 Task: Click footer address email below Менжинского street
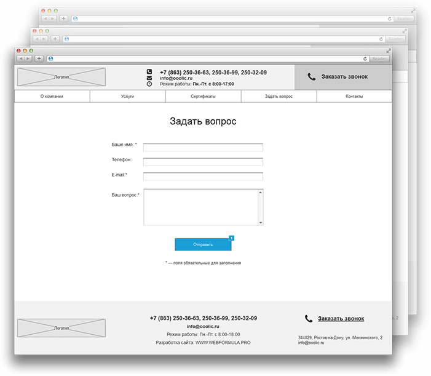(x=311, y=343)
